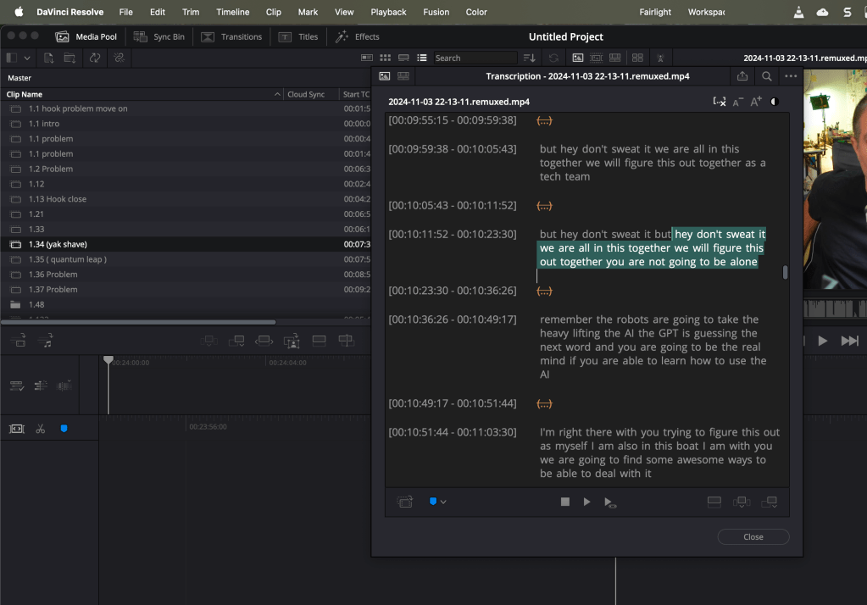Open the Fairlight menu
This screenshot has width=867, height=605.
pyautogui.click(x=655, y=12)
